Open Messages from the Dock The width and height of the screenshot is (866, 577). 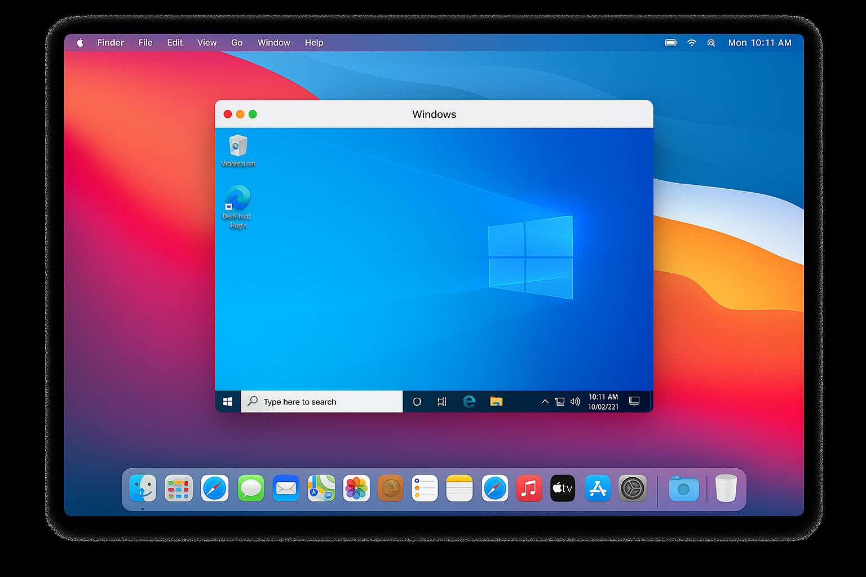coord(251,488)
